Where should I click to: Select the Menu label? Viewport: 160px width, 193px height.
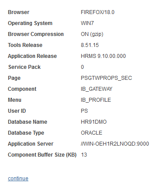pyautogui.click(x=14, y=100)
